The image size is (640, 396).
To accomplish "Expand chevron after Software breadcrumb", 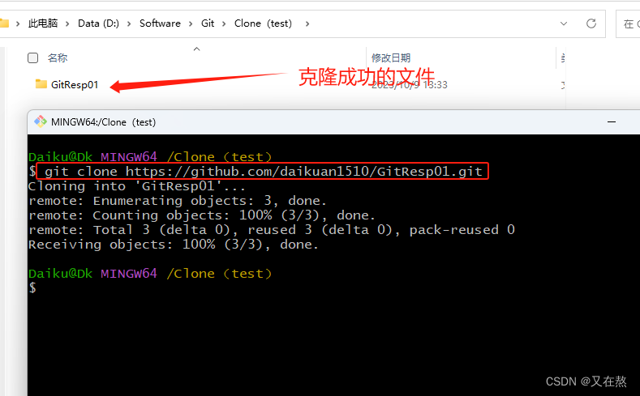I will click(x=191, y=24).
